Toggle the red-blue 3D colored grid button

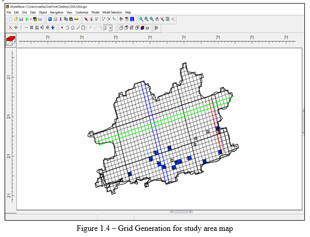point(142,28)
